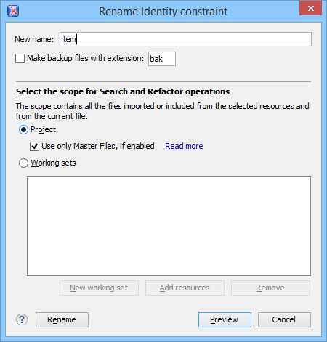The height and width of the screenshot is (342, 327).
Task: Click the oXygen application icon in title bar
Action: pos(13,11)
